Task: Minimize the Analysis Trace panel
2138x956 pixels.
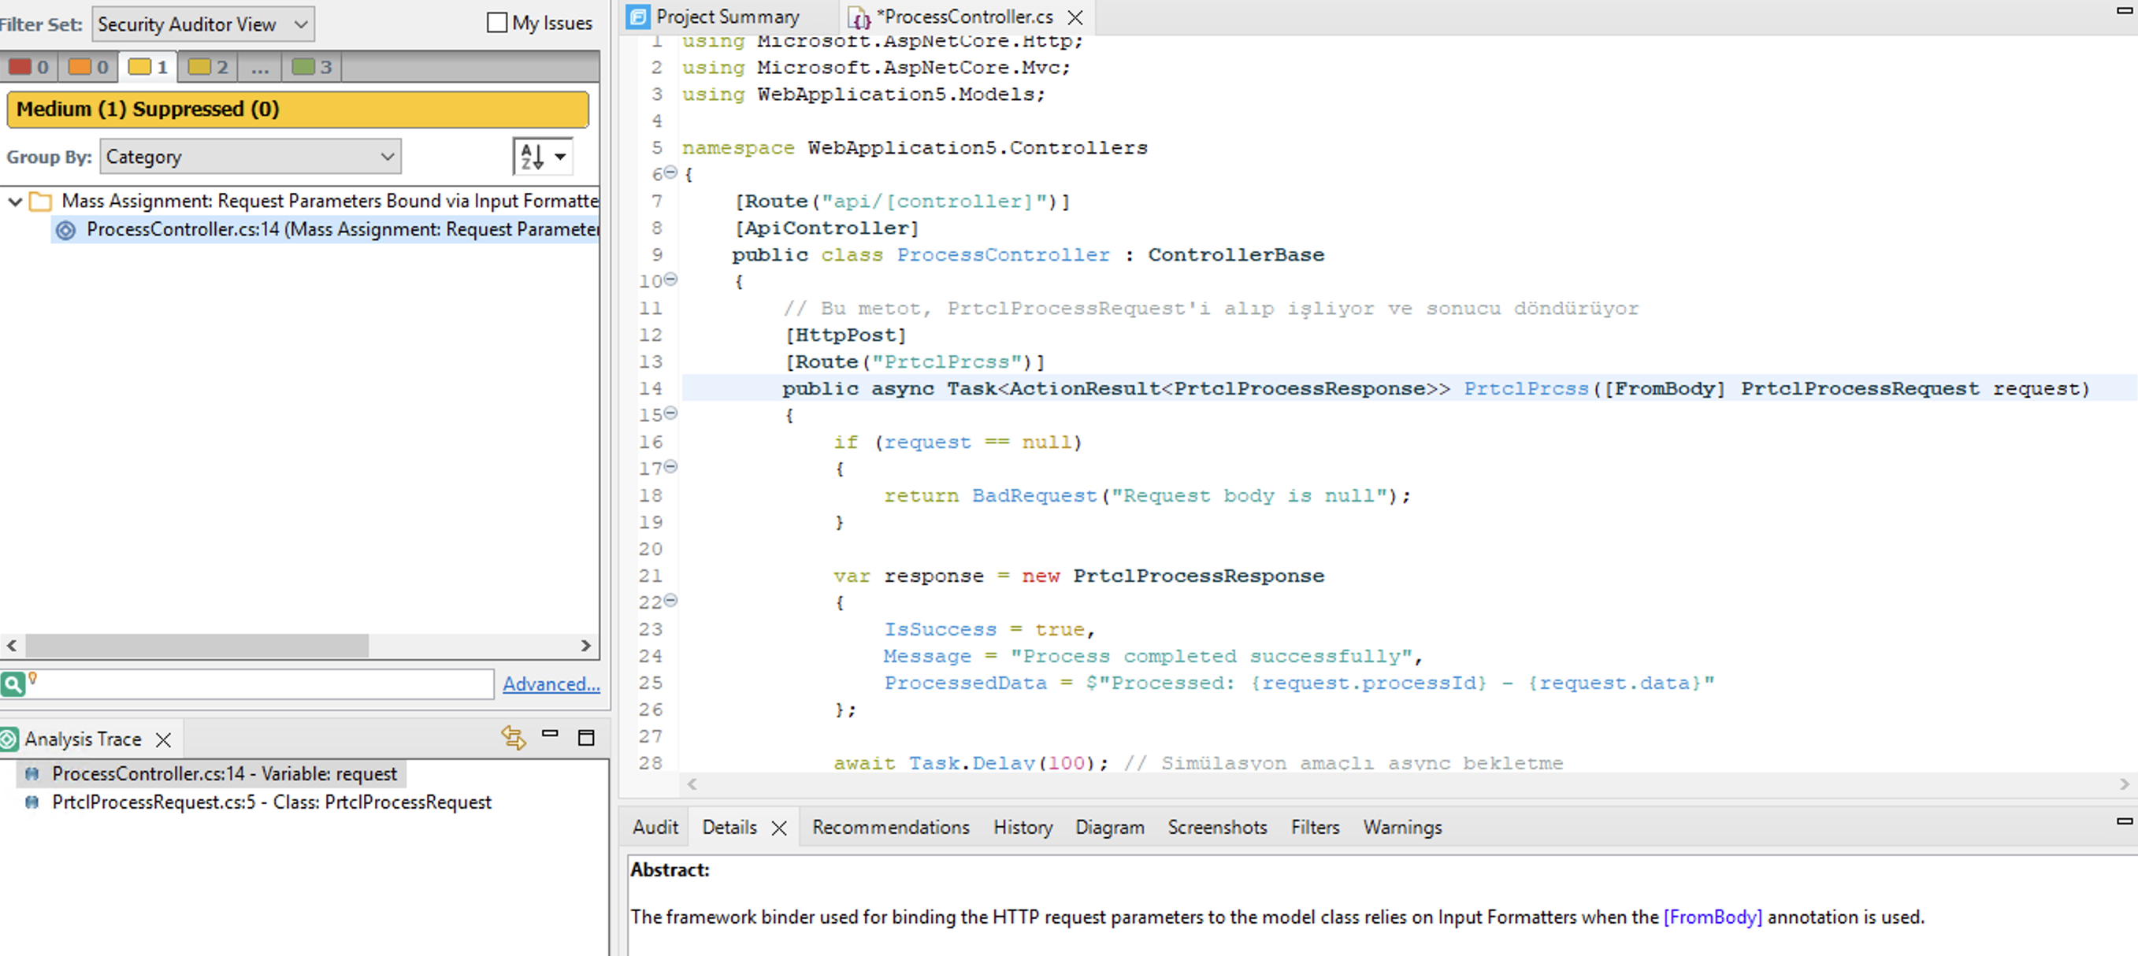Action: tap(549, 734)
